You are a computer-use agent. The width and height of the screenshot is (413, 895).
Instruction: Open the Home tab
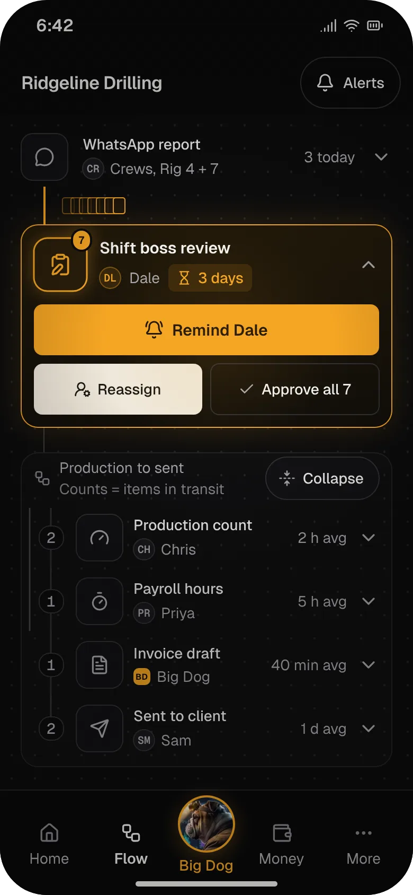49,844
